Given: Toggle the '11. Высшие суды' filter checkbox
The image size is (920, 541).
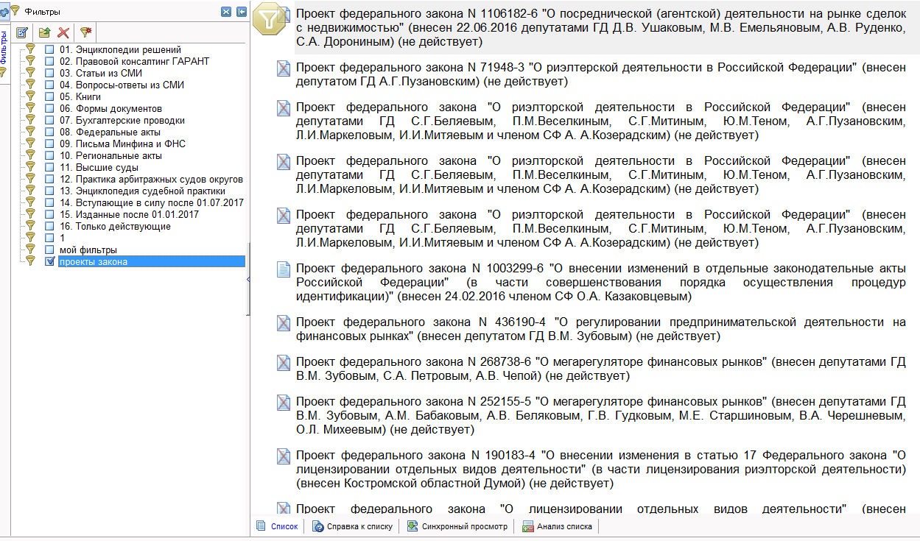Looking at the screenshot, I should click(x=49, y=168).
